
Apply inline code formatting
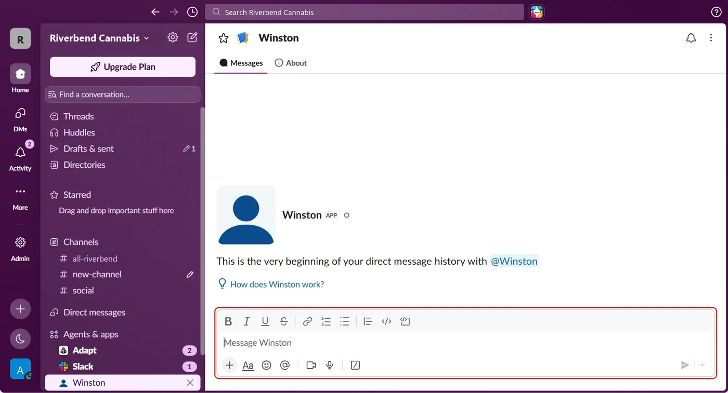(386, 321)
